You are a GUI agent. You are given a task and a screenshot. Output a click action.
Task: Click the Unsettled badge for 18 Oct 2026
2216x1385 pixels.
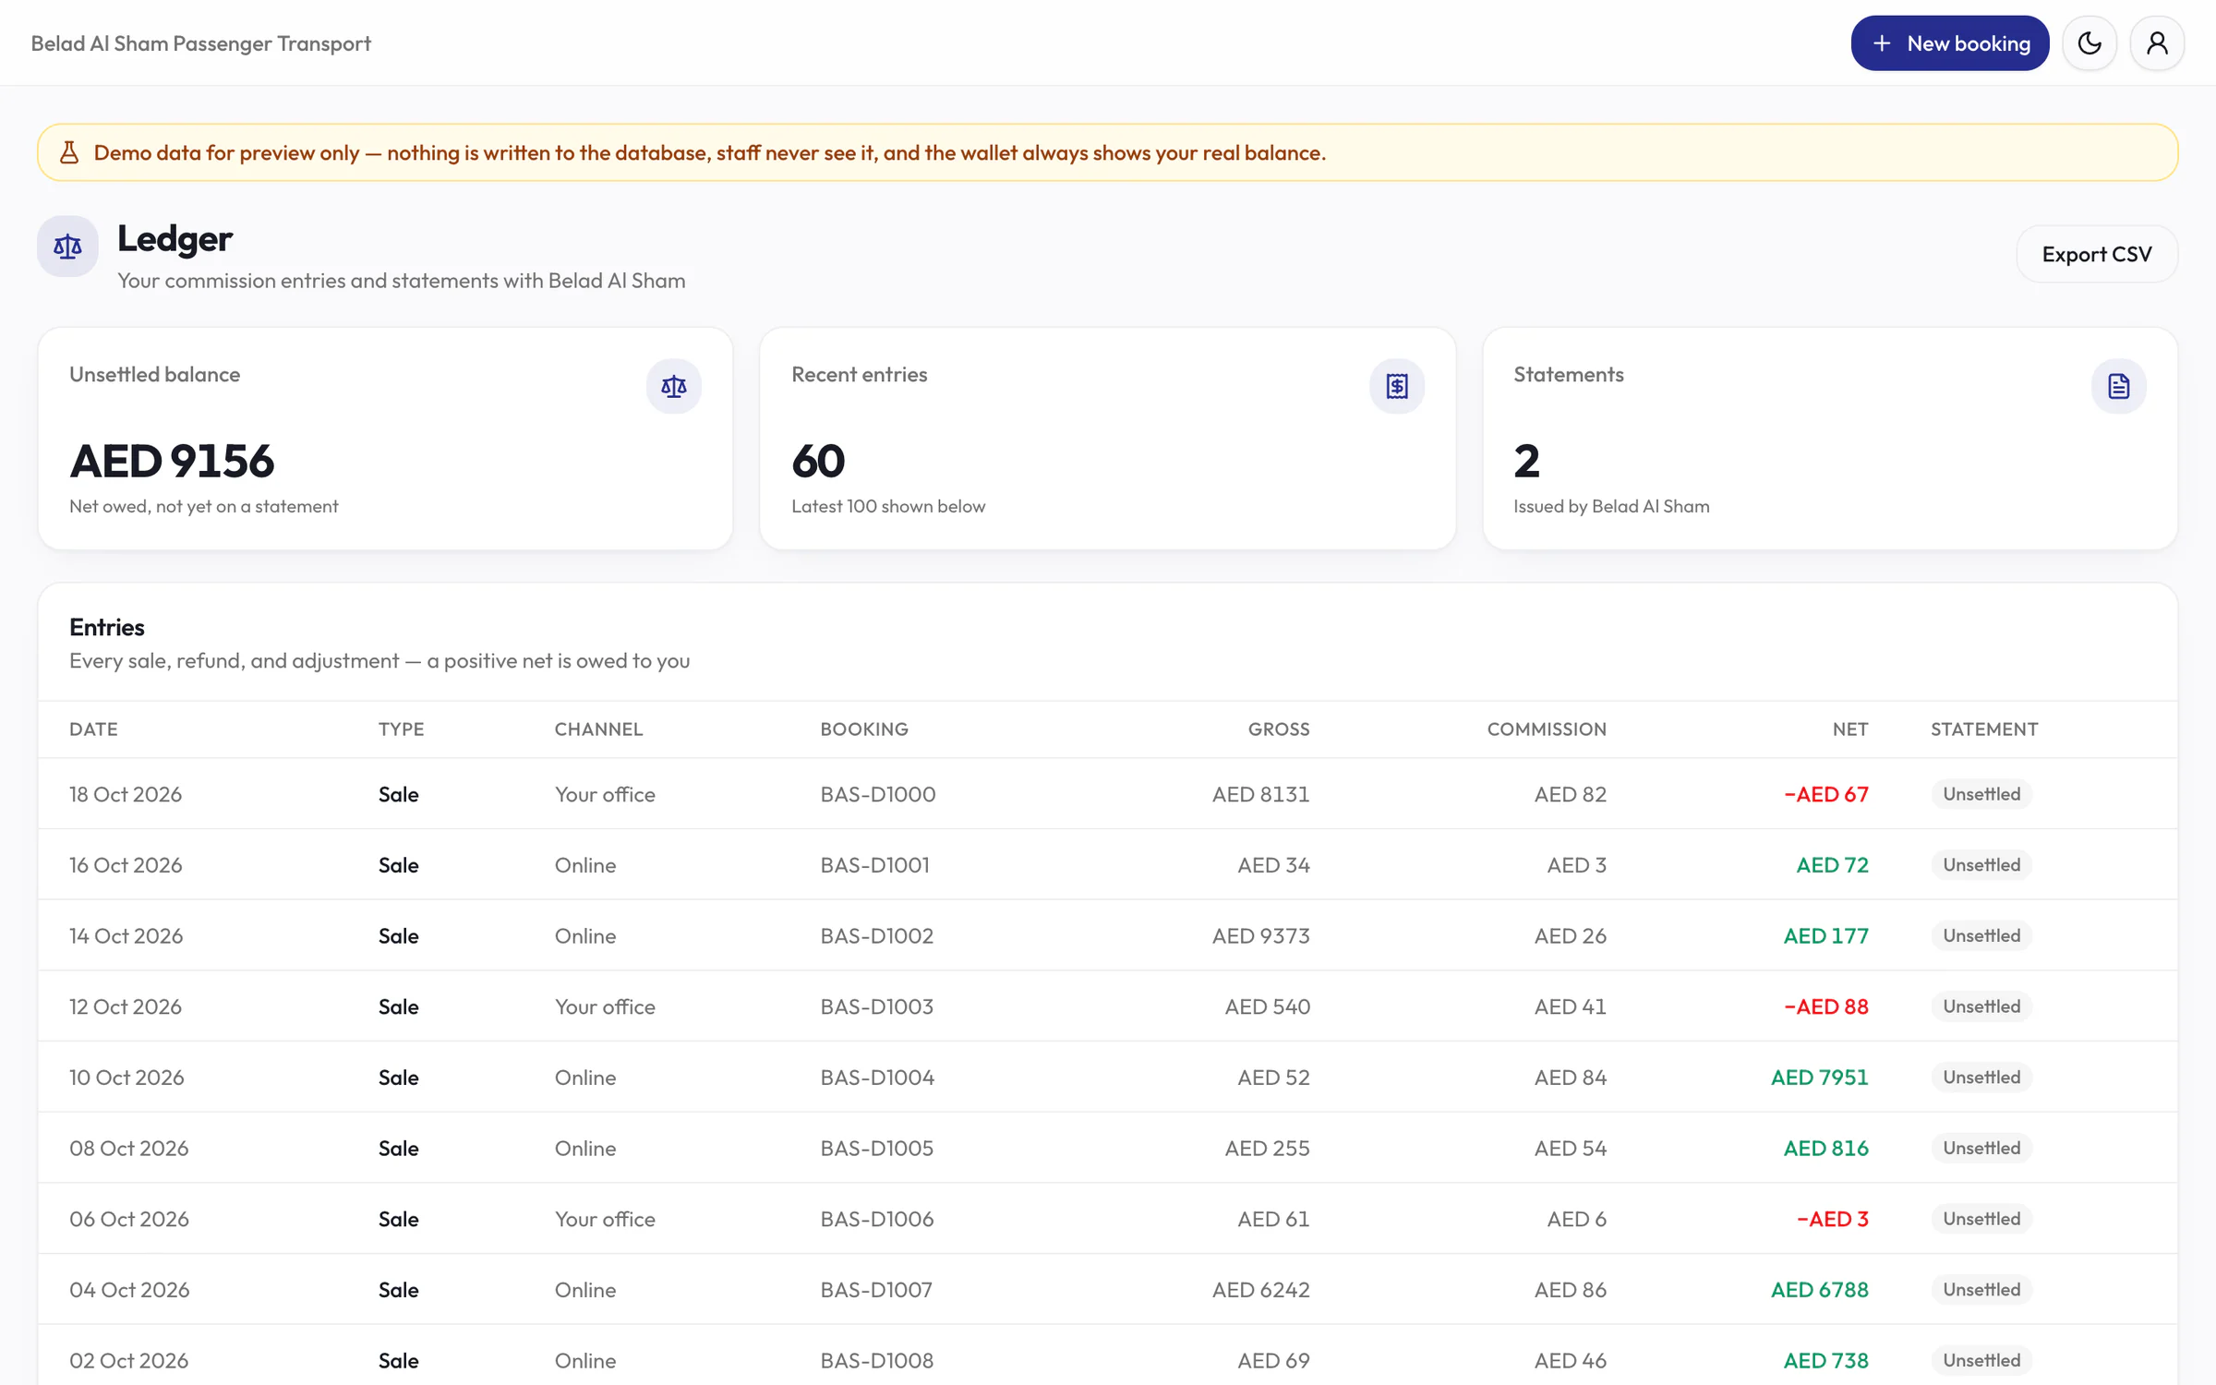pyautogui.click(x=1981, y=794)
